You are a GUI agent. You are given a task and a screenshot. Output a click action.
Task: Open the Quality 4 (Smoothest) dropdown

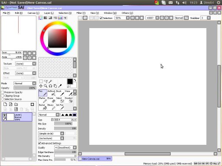65,147
